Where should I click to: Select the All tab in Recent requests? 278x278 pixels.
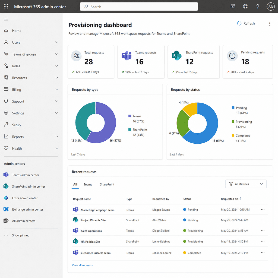[x=75, y=184]
